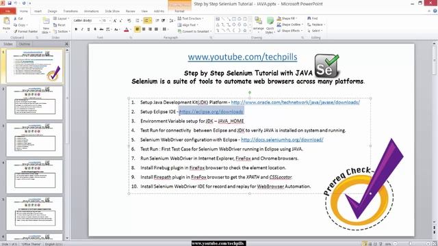This screenshot has height=246, width=438.
Task: Select the rectangle shape in shapes gallery
Action: pyautogui.click(x=234, y=19)
